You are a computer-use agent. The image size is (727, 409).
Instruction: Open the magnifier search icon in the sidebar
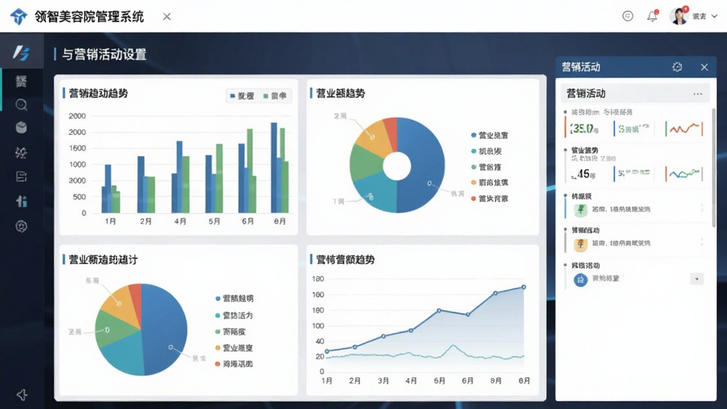click(x=21, y=105)
